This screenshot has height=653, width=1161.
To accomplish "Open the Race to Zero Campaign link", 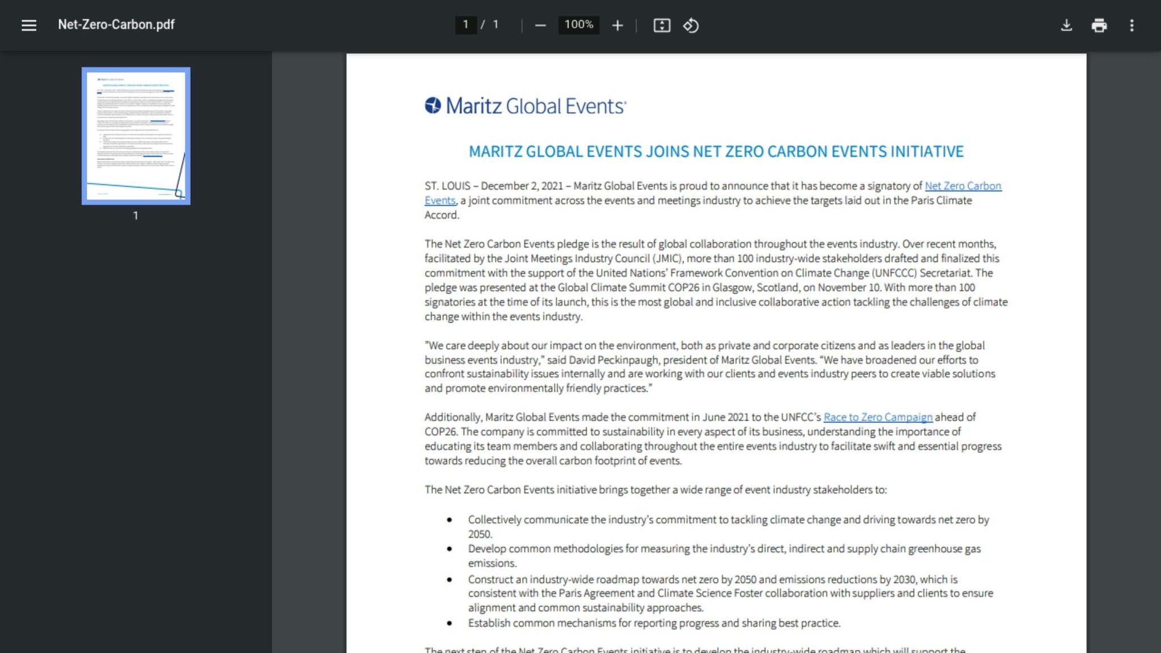I will point(878,417).
